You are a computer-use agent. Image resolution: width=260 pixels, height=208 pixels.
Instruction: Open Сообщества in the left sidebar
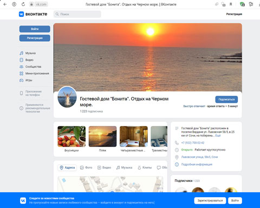pos(33,67)
